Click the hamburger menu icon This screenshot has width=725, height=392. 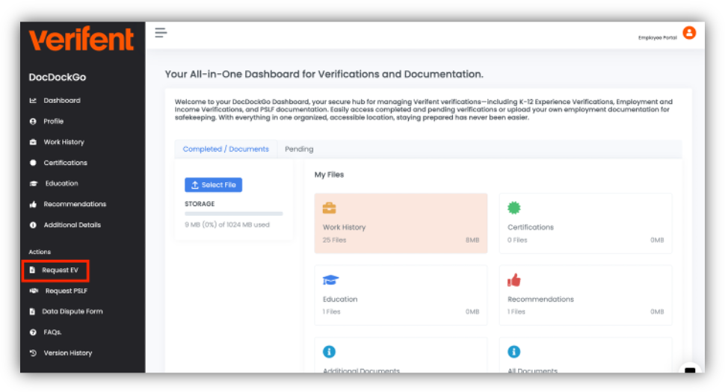click(161, 32)
